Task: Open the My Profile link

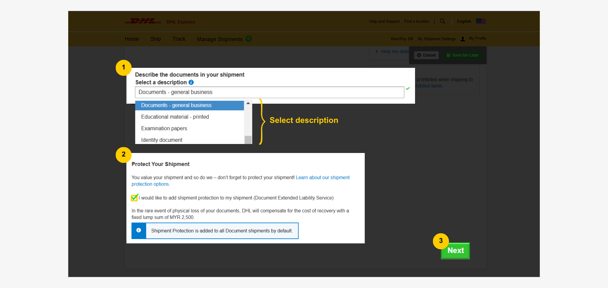Action: tap(477, 38)
